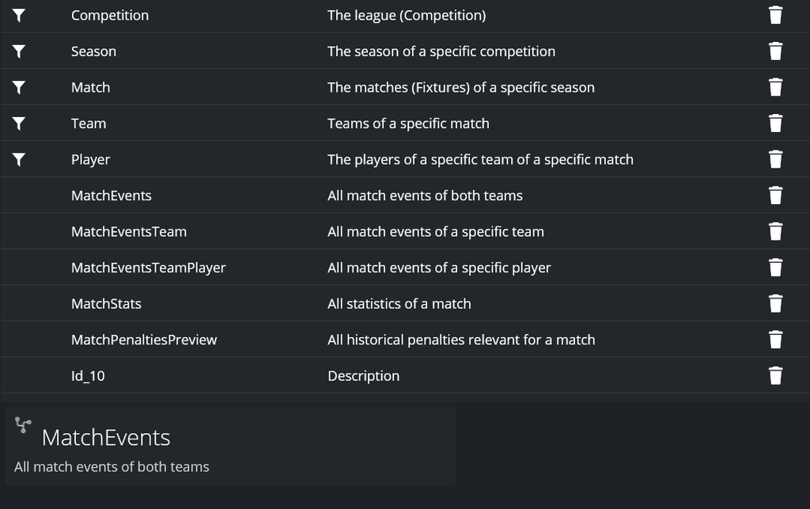
Task: Click trash icon for Season row
Action: 775,51
